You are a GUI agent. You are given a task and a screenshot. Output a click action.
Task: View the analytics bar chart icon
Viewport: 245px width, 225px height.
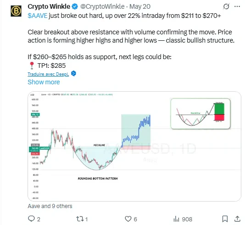tap(176, 219)
